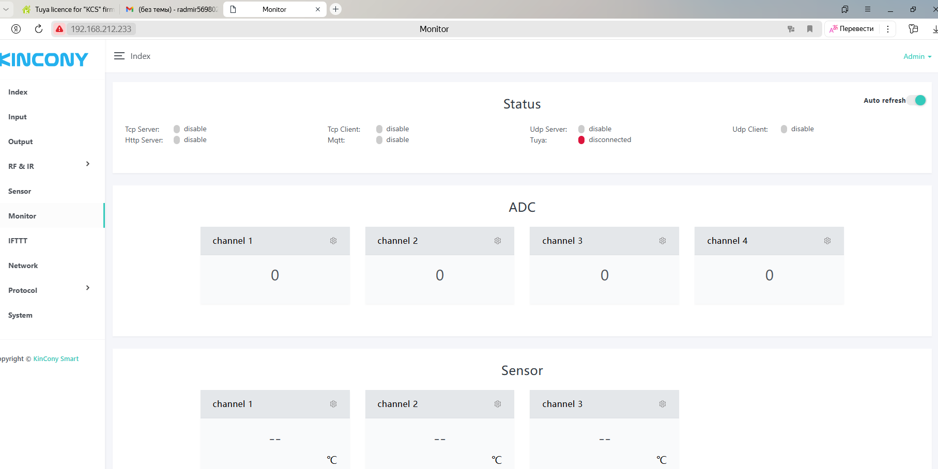Click the gear icon on ADC channel 4

click(827, 241)
